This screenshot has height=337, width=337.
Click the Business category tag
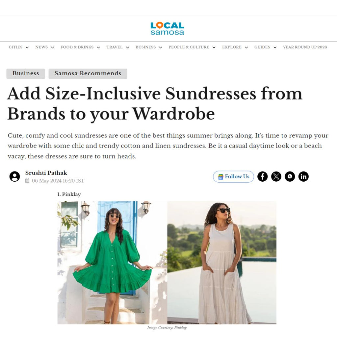26,73
